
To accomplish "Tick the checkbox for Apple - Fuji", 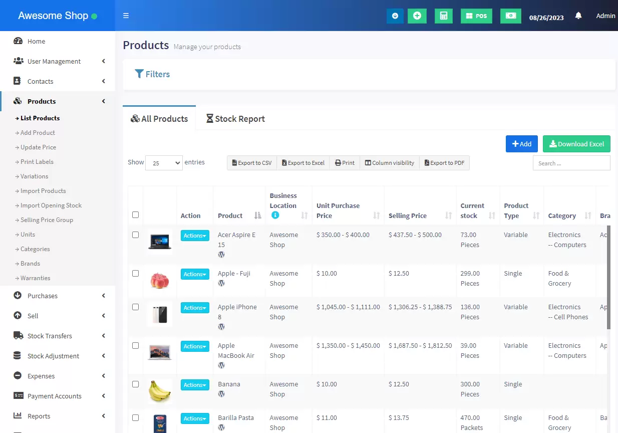I will 135,273.
